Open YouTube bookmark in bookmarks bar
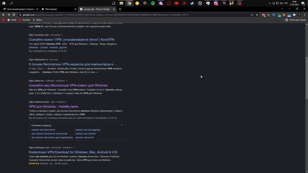 point(25,20)
